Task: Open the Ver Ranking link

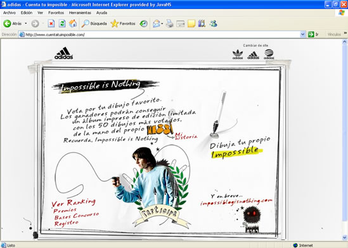Action: point(74,202)
